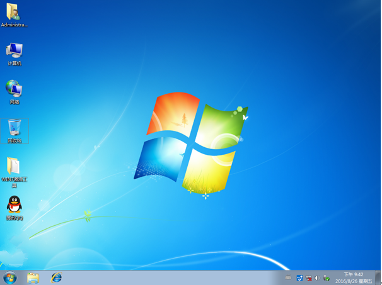The height and width of the screenshot is (285, 382).
Task: Launch Internet Explorer from the taskbar
Action: (x=56, y=277)
